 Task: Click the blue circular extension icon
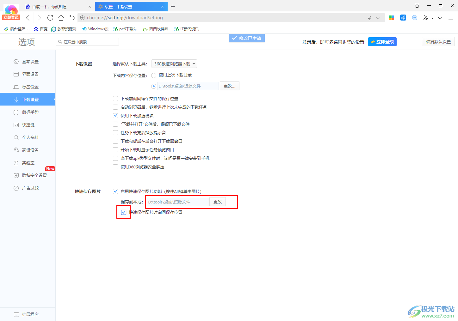(x=415, y=18)
